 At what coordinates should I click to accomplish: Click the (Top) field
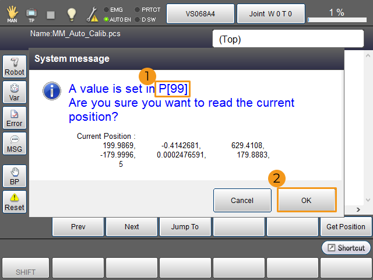288,39
